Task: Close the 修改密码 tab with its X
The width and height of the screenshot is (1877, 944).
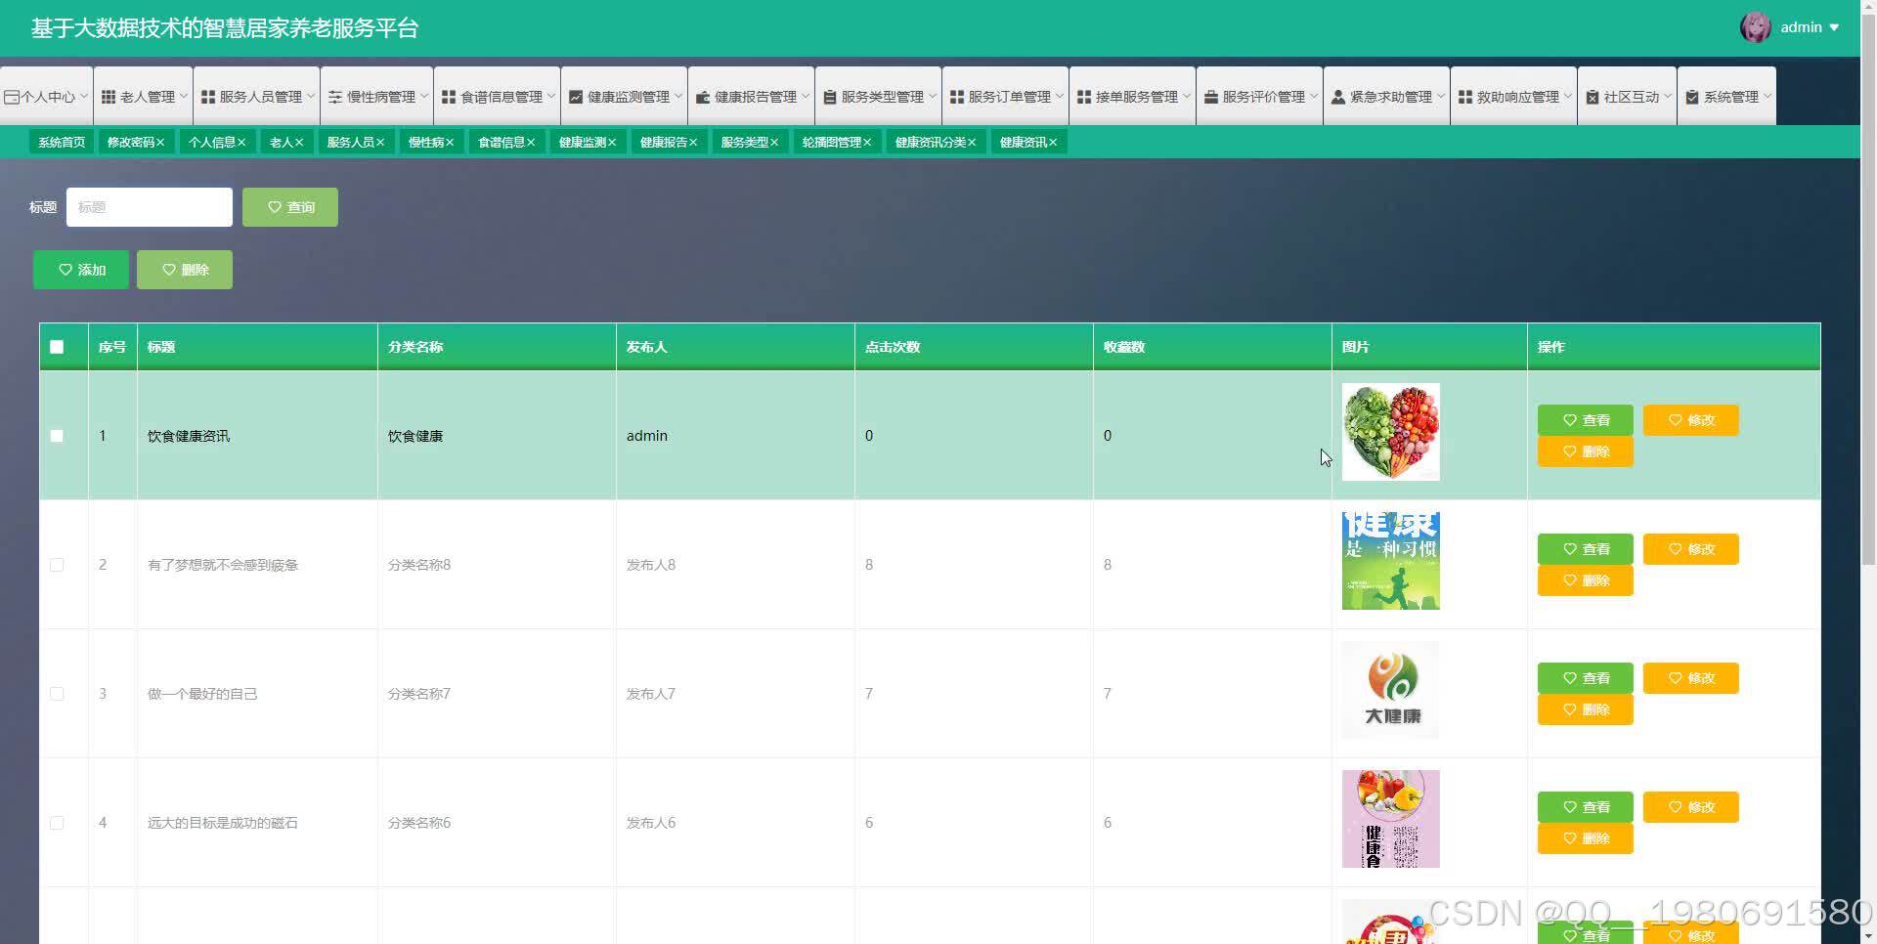Action: (x=160, y=143)
